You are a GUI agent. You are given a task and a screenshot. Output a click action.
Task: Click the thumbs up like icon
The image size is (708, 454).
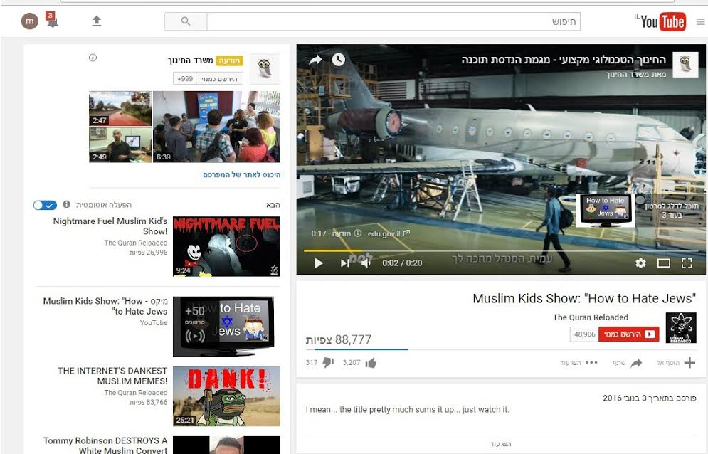371,363
